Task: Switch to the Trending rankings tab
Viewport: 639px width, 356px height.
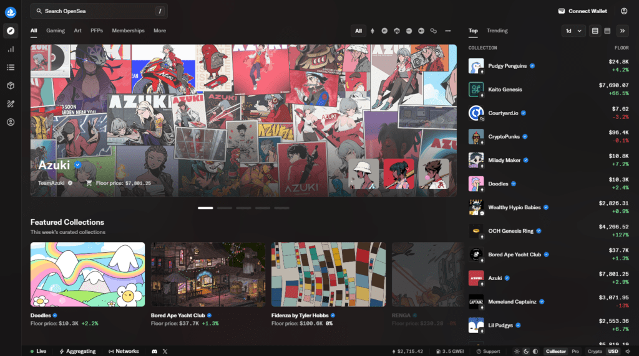Action: tap(497, 31)
